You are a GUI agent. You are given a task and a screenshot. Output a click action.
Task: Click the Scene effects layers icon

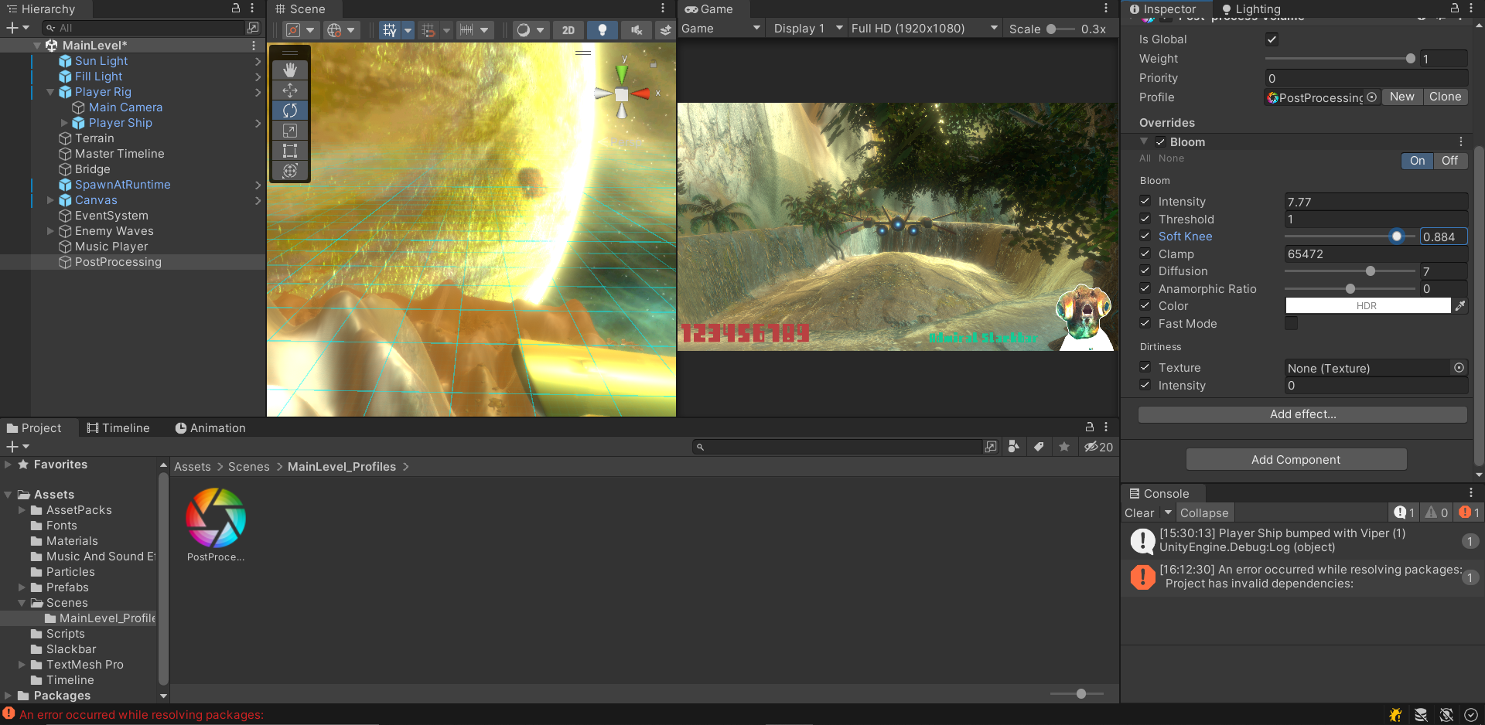coord(665,29)
